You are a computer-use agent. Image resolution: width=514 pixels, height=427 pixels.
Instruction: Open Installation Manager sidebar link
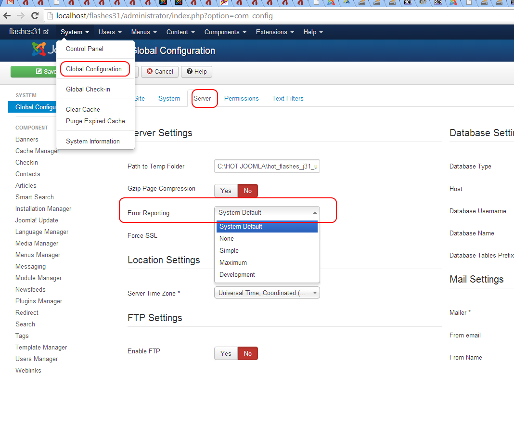coord(43,208)
